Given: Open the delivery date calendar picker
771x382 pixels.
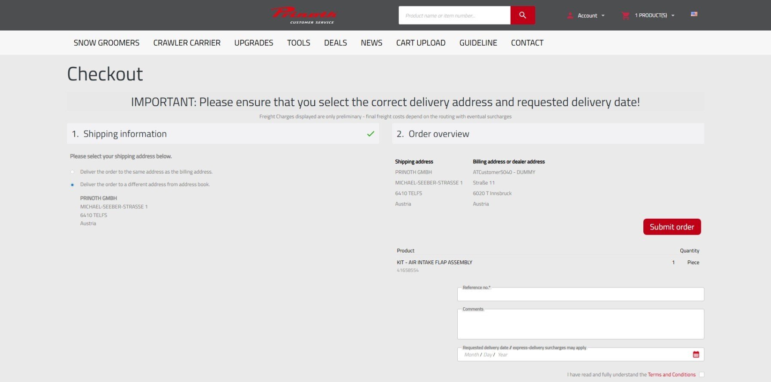Looking at the screenshot, I should coord(696,354).
